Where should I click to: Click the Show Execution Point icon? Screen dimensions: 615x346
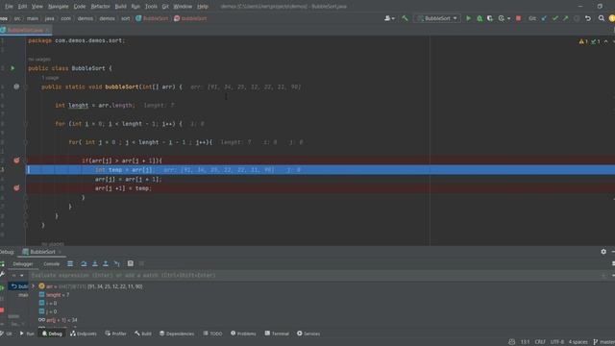(x=70, y=263)
